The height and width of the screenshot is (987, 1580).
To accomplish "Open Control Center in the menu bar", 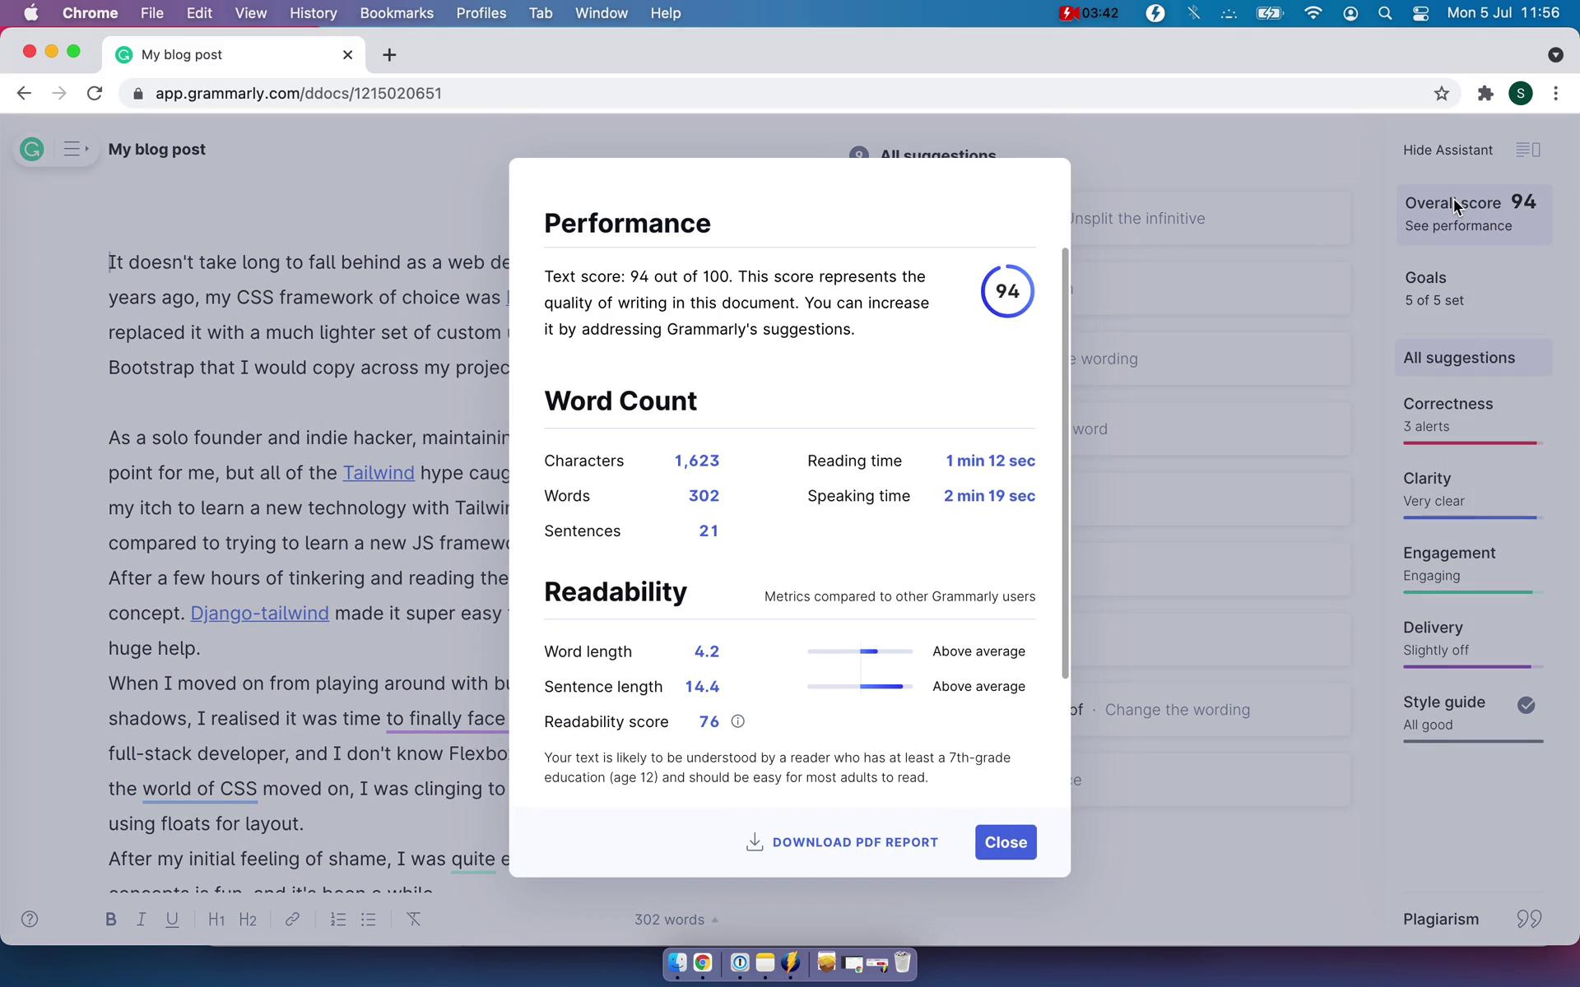I will coord(1421,13).
